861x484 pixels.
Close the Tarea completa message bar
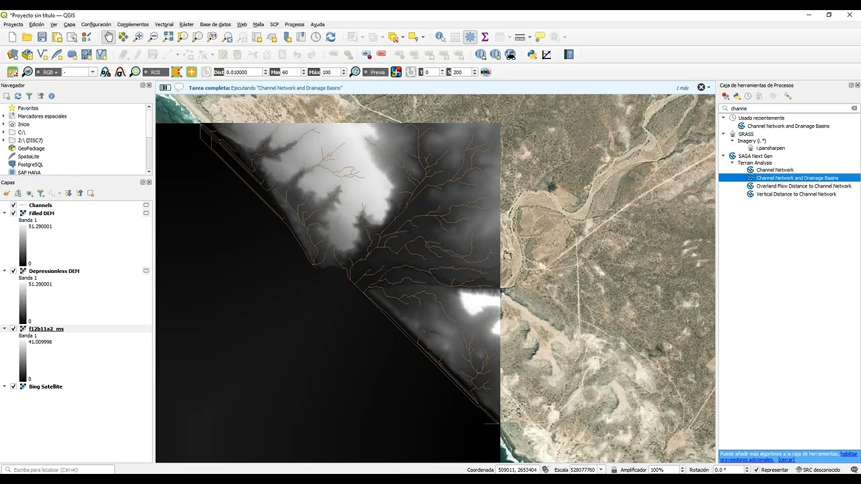(x=701, y=87)
